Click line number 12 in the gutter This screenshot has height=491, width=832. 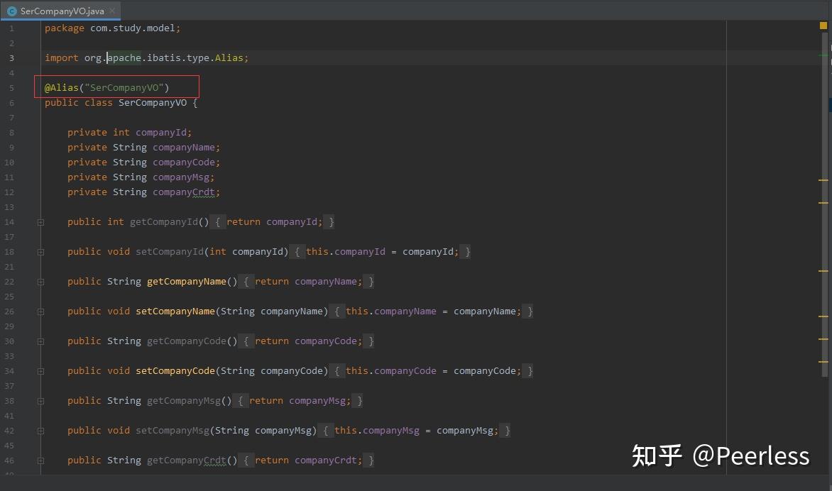[x=9, y=192]
